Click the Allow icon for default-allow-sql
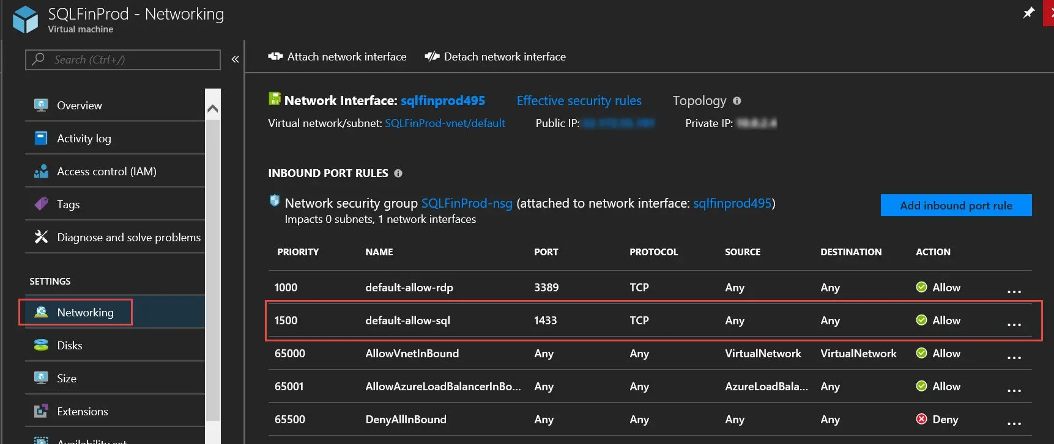Screen dimensions: 1054x444 pos(921,320)
